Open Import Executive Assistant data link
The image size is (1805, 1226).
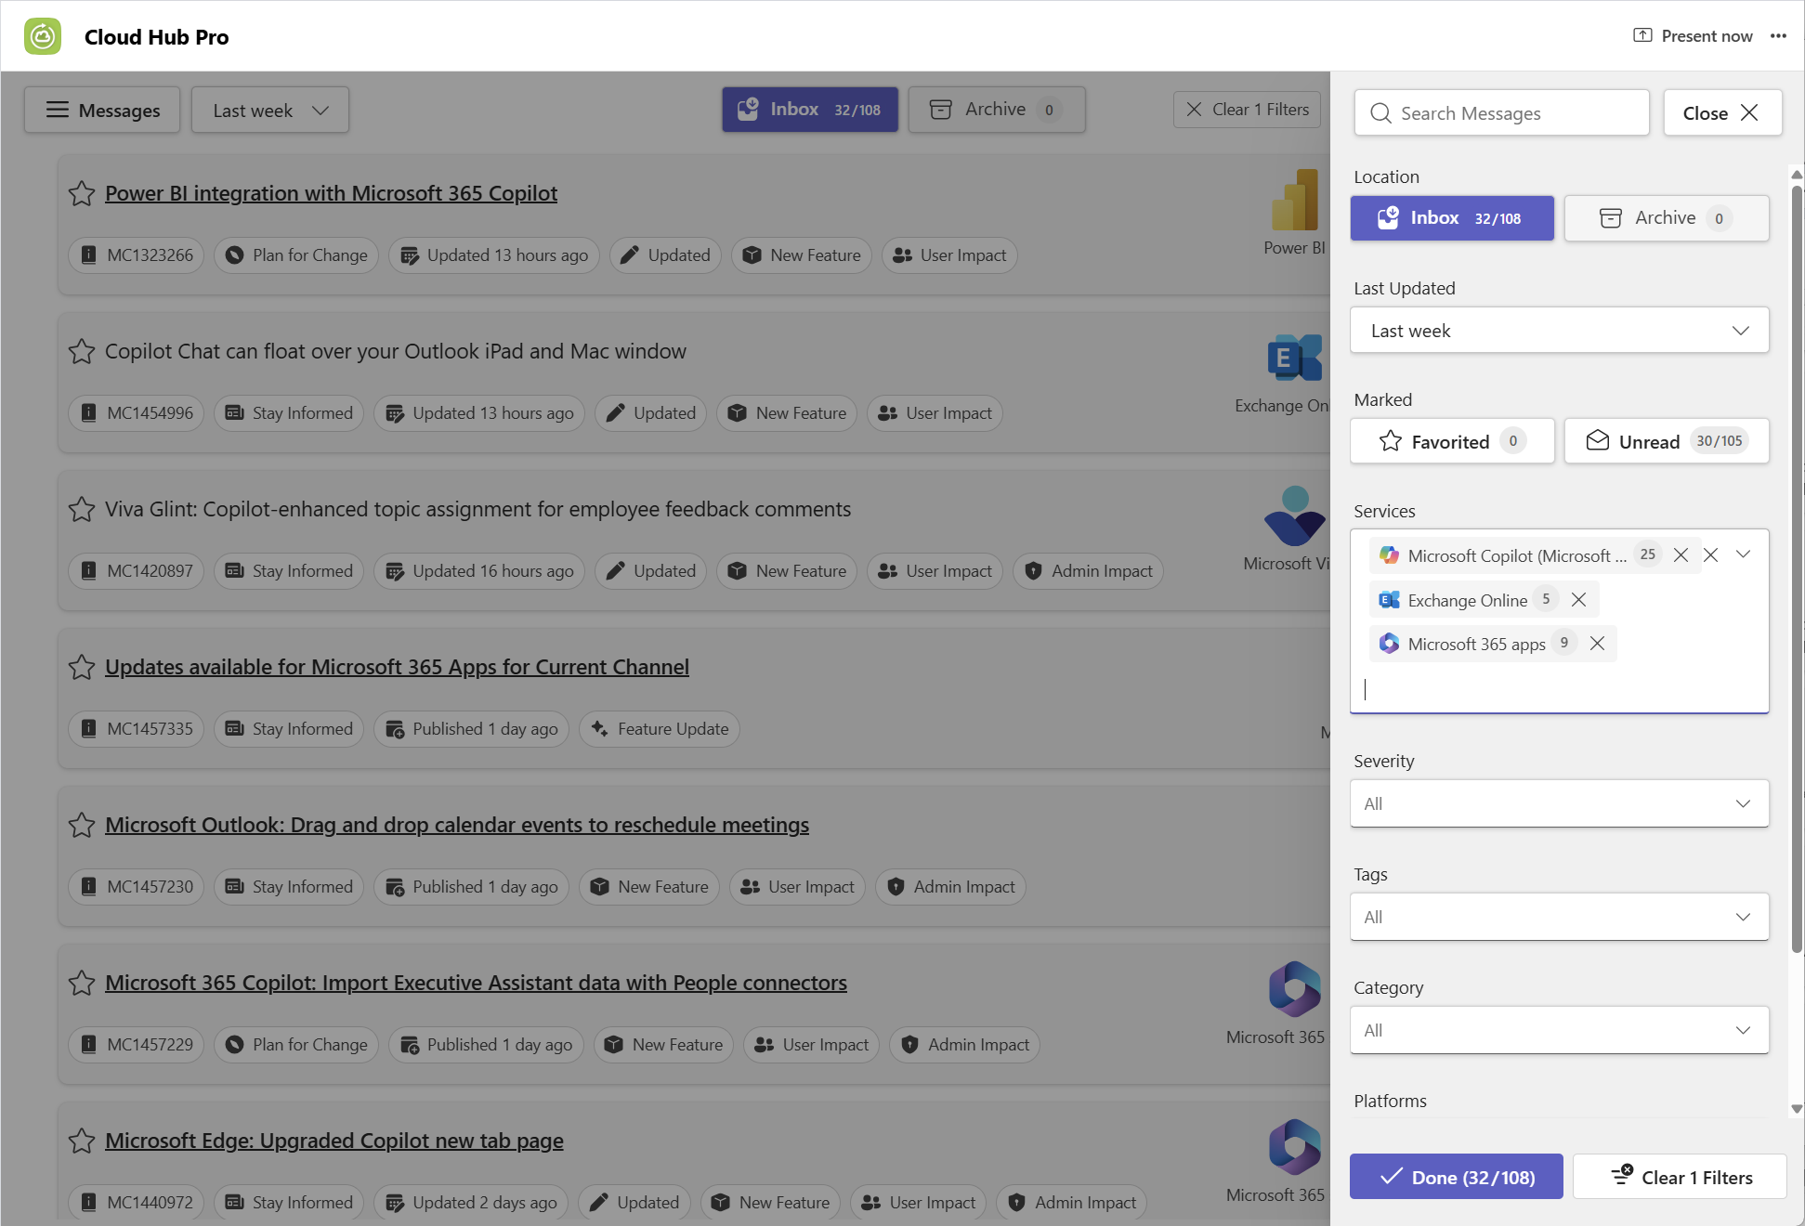coord(476,983)
